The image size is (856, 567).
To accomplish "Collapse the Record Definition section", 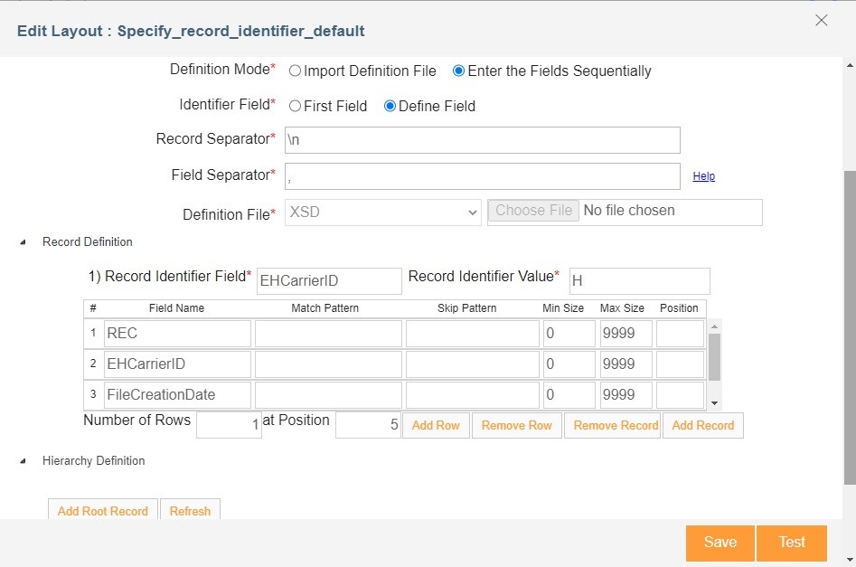I will (x=23, y=242).
